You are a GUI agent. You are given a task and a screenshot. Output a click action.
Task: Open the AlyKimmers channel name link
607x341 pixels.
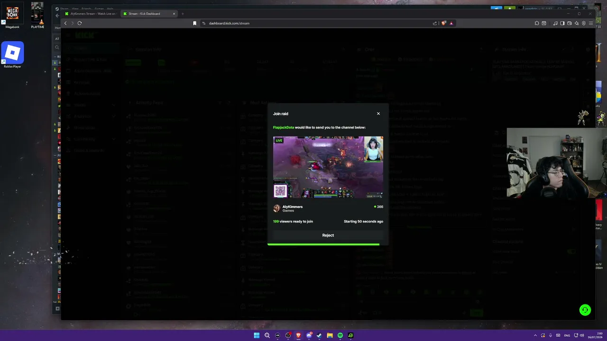coord(293,206)
